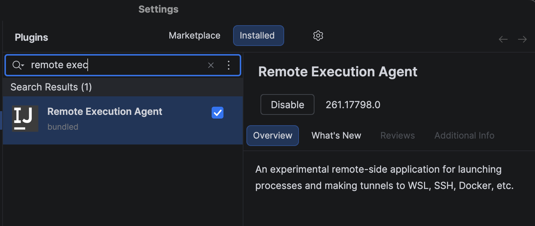Toggle the Remote Execution Agent checkbox
Viewport: 535px width, 226px height.
[x=218, y=113]
